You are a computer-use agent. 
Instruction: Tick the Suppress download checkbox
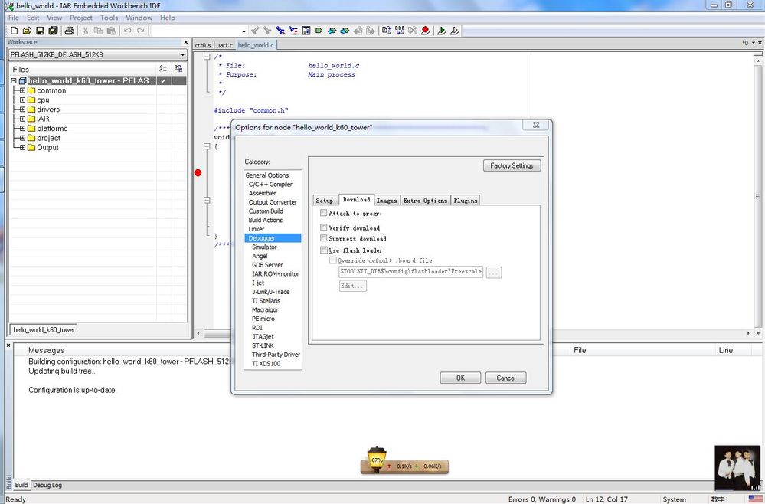[323, 238]
